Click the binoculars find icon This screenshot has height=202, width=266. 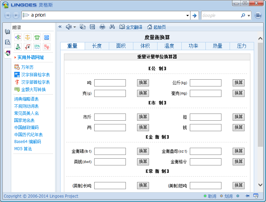click(112, 27)
